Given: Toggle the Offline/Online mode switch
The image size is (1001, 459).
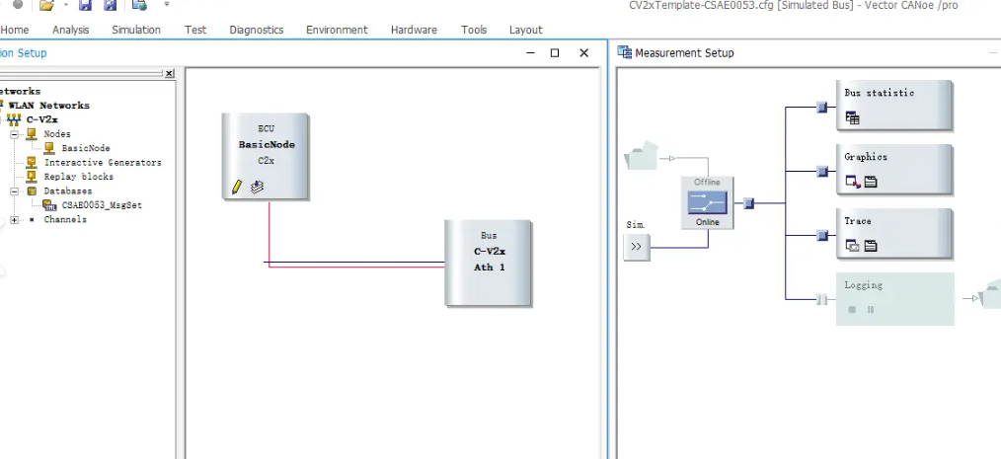Looking at the screenshot, I should pos(708,203).
